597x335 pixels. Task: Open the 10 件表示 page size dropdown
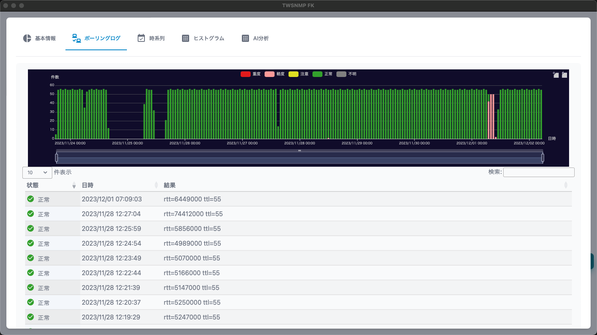[37, 172]
